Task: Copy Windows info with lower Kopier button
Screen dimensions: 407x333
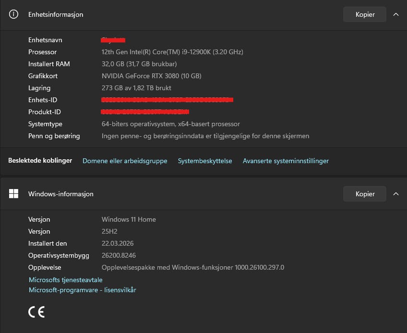Action: coord(364,194)
